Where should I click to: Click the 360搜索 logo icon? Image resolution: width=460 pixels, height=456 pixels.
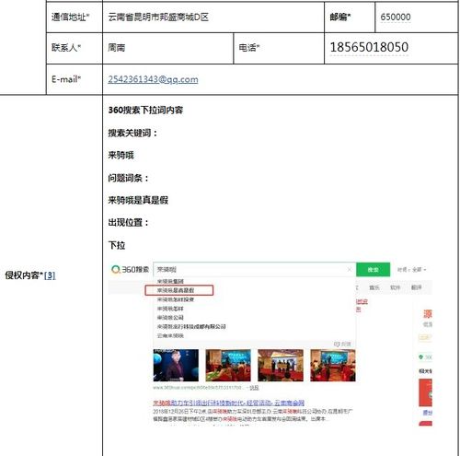[116, 270]
